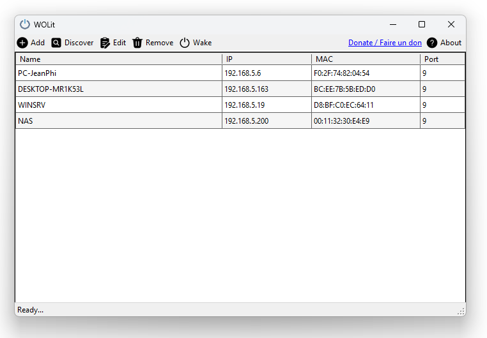Click the Discover magnifier icon

[56, 43]
